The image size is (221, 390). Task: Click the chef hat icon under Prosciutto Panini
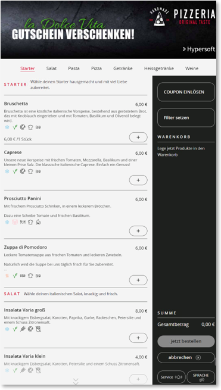(30, 222)
